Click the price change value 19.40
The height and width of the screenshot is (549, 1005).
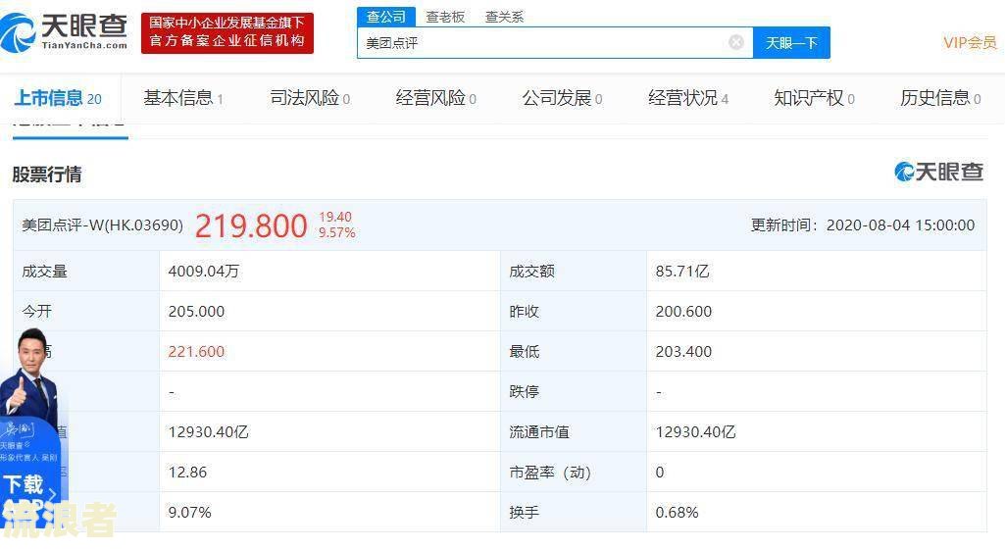(335, 218)
